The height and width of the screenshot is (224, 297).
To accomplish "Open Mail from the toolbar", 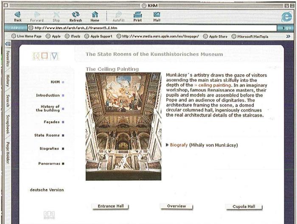I will [157, 15].
